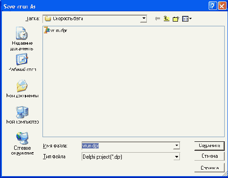
Task: Click the Delphi project file type field
Action: [x=127, y=157]
